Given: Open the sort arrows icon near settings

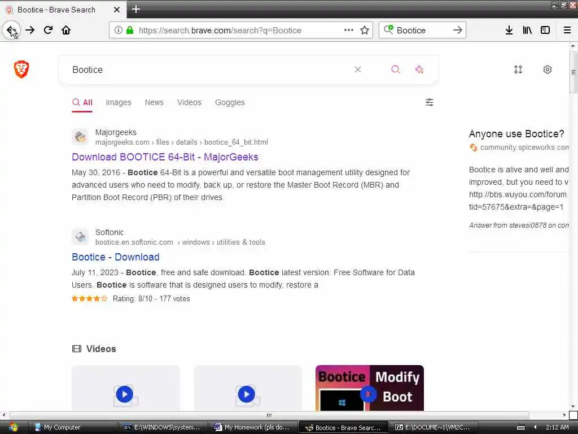Looking at the screenshot, I should [518, 70].
